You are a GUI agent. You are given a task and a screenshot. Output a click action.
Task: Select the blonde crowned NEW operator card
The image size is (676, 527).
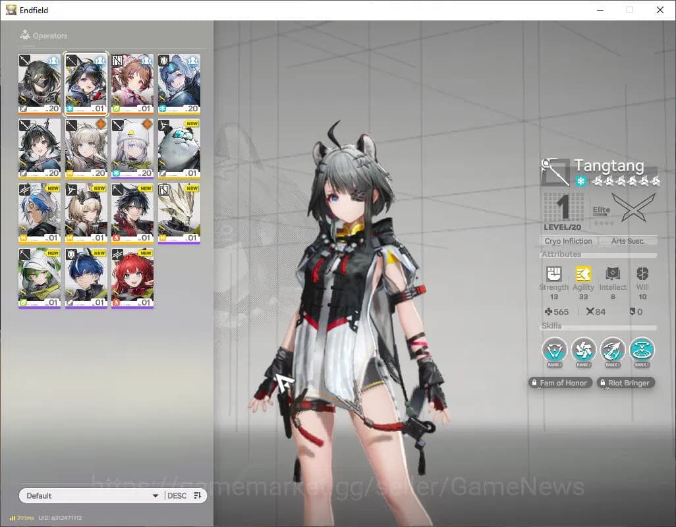86,213
